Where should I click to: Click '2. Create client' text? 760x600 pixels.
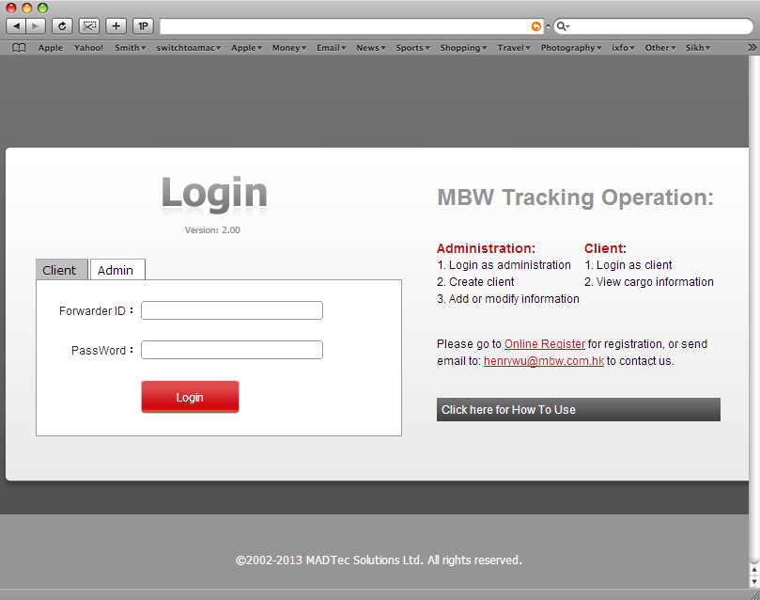coord(475,282)
